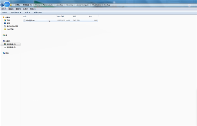Viewport: 197px width, 126px height.
Task: Open the 收藏夹 favorites star item
Action: [x=7, y=17]
